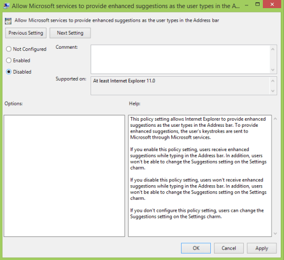The height and width of the screenshot is (260, 284).
Task: Click the policy setting icon beside the title
Action: coord(8,21)
